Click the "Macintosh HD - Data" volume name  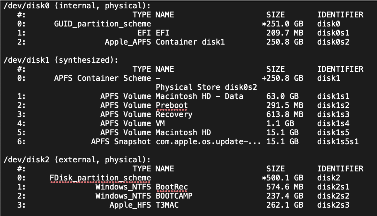pos(199,96)
